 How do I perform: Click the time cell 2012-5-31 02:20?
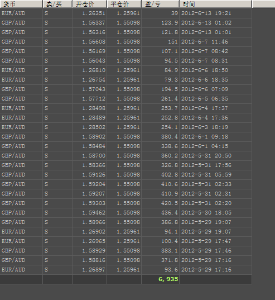(x=206, y=203)
